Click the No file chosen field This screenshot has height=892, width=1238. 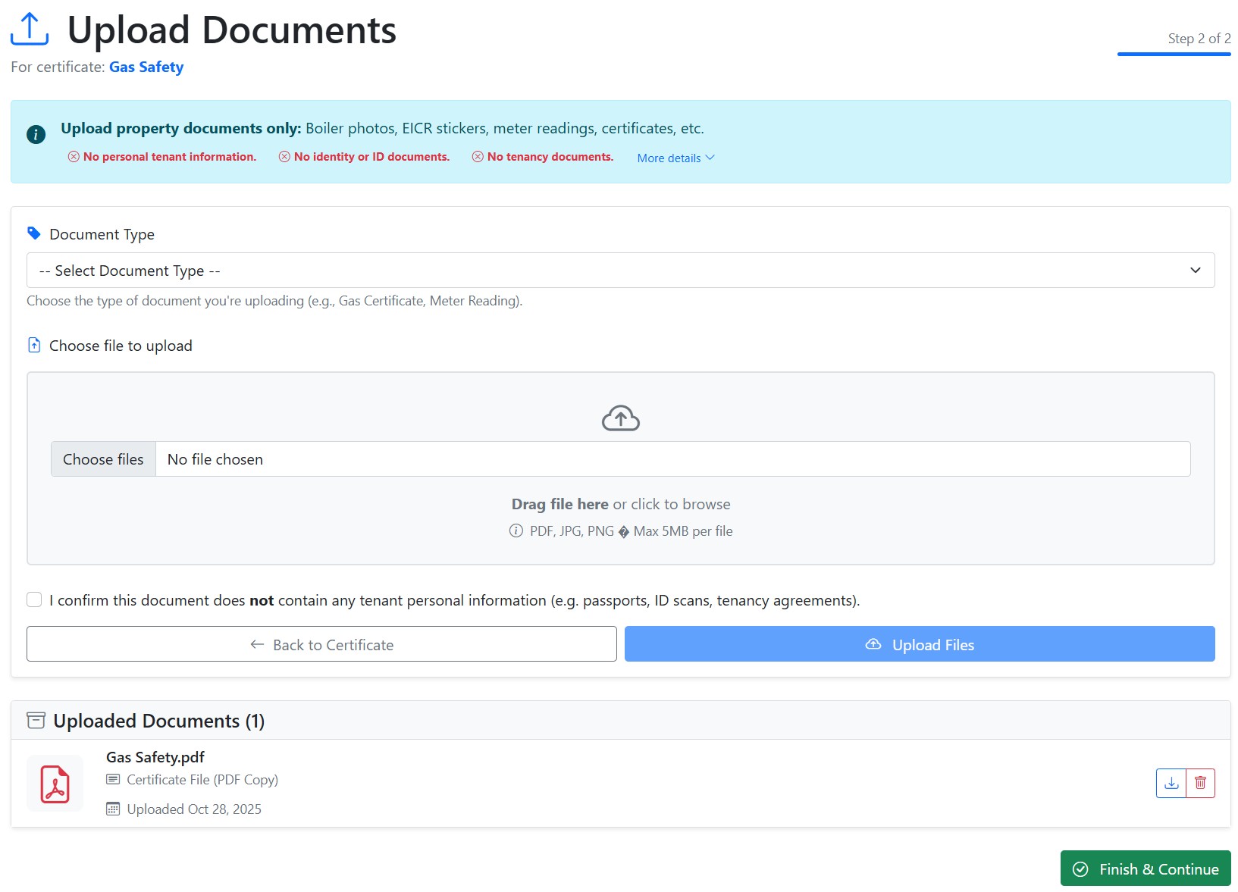(215, 459)
